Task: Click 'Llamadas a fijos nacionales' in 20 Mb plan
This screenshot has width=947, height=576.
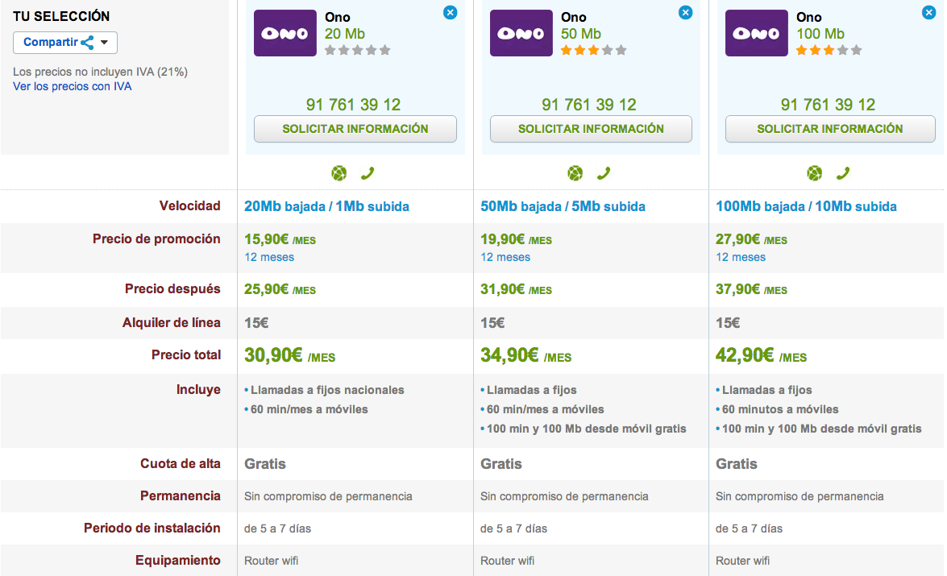Action: click(327, 390)
